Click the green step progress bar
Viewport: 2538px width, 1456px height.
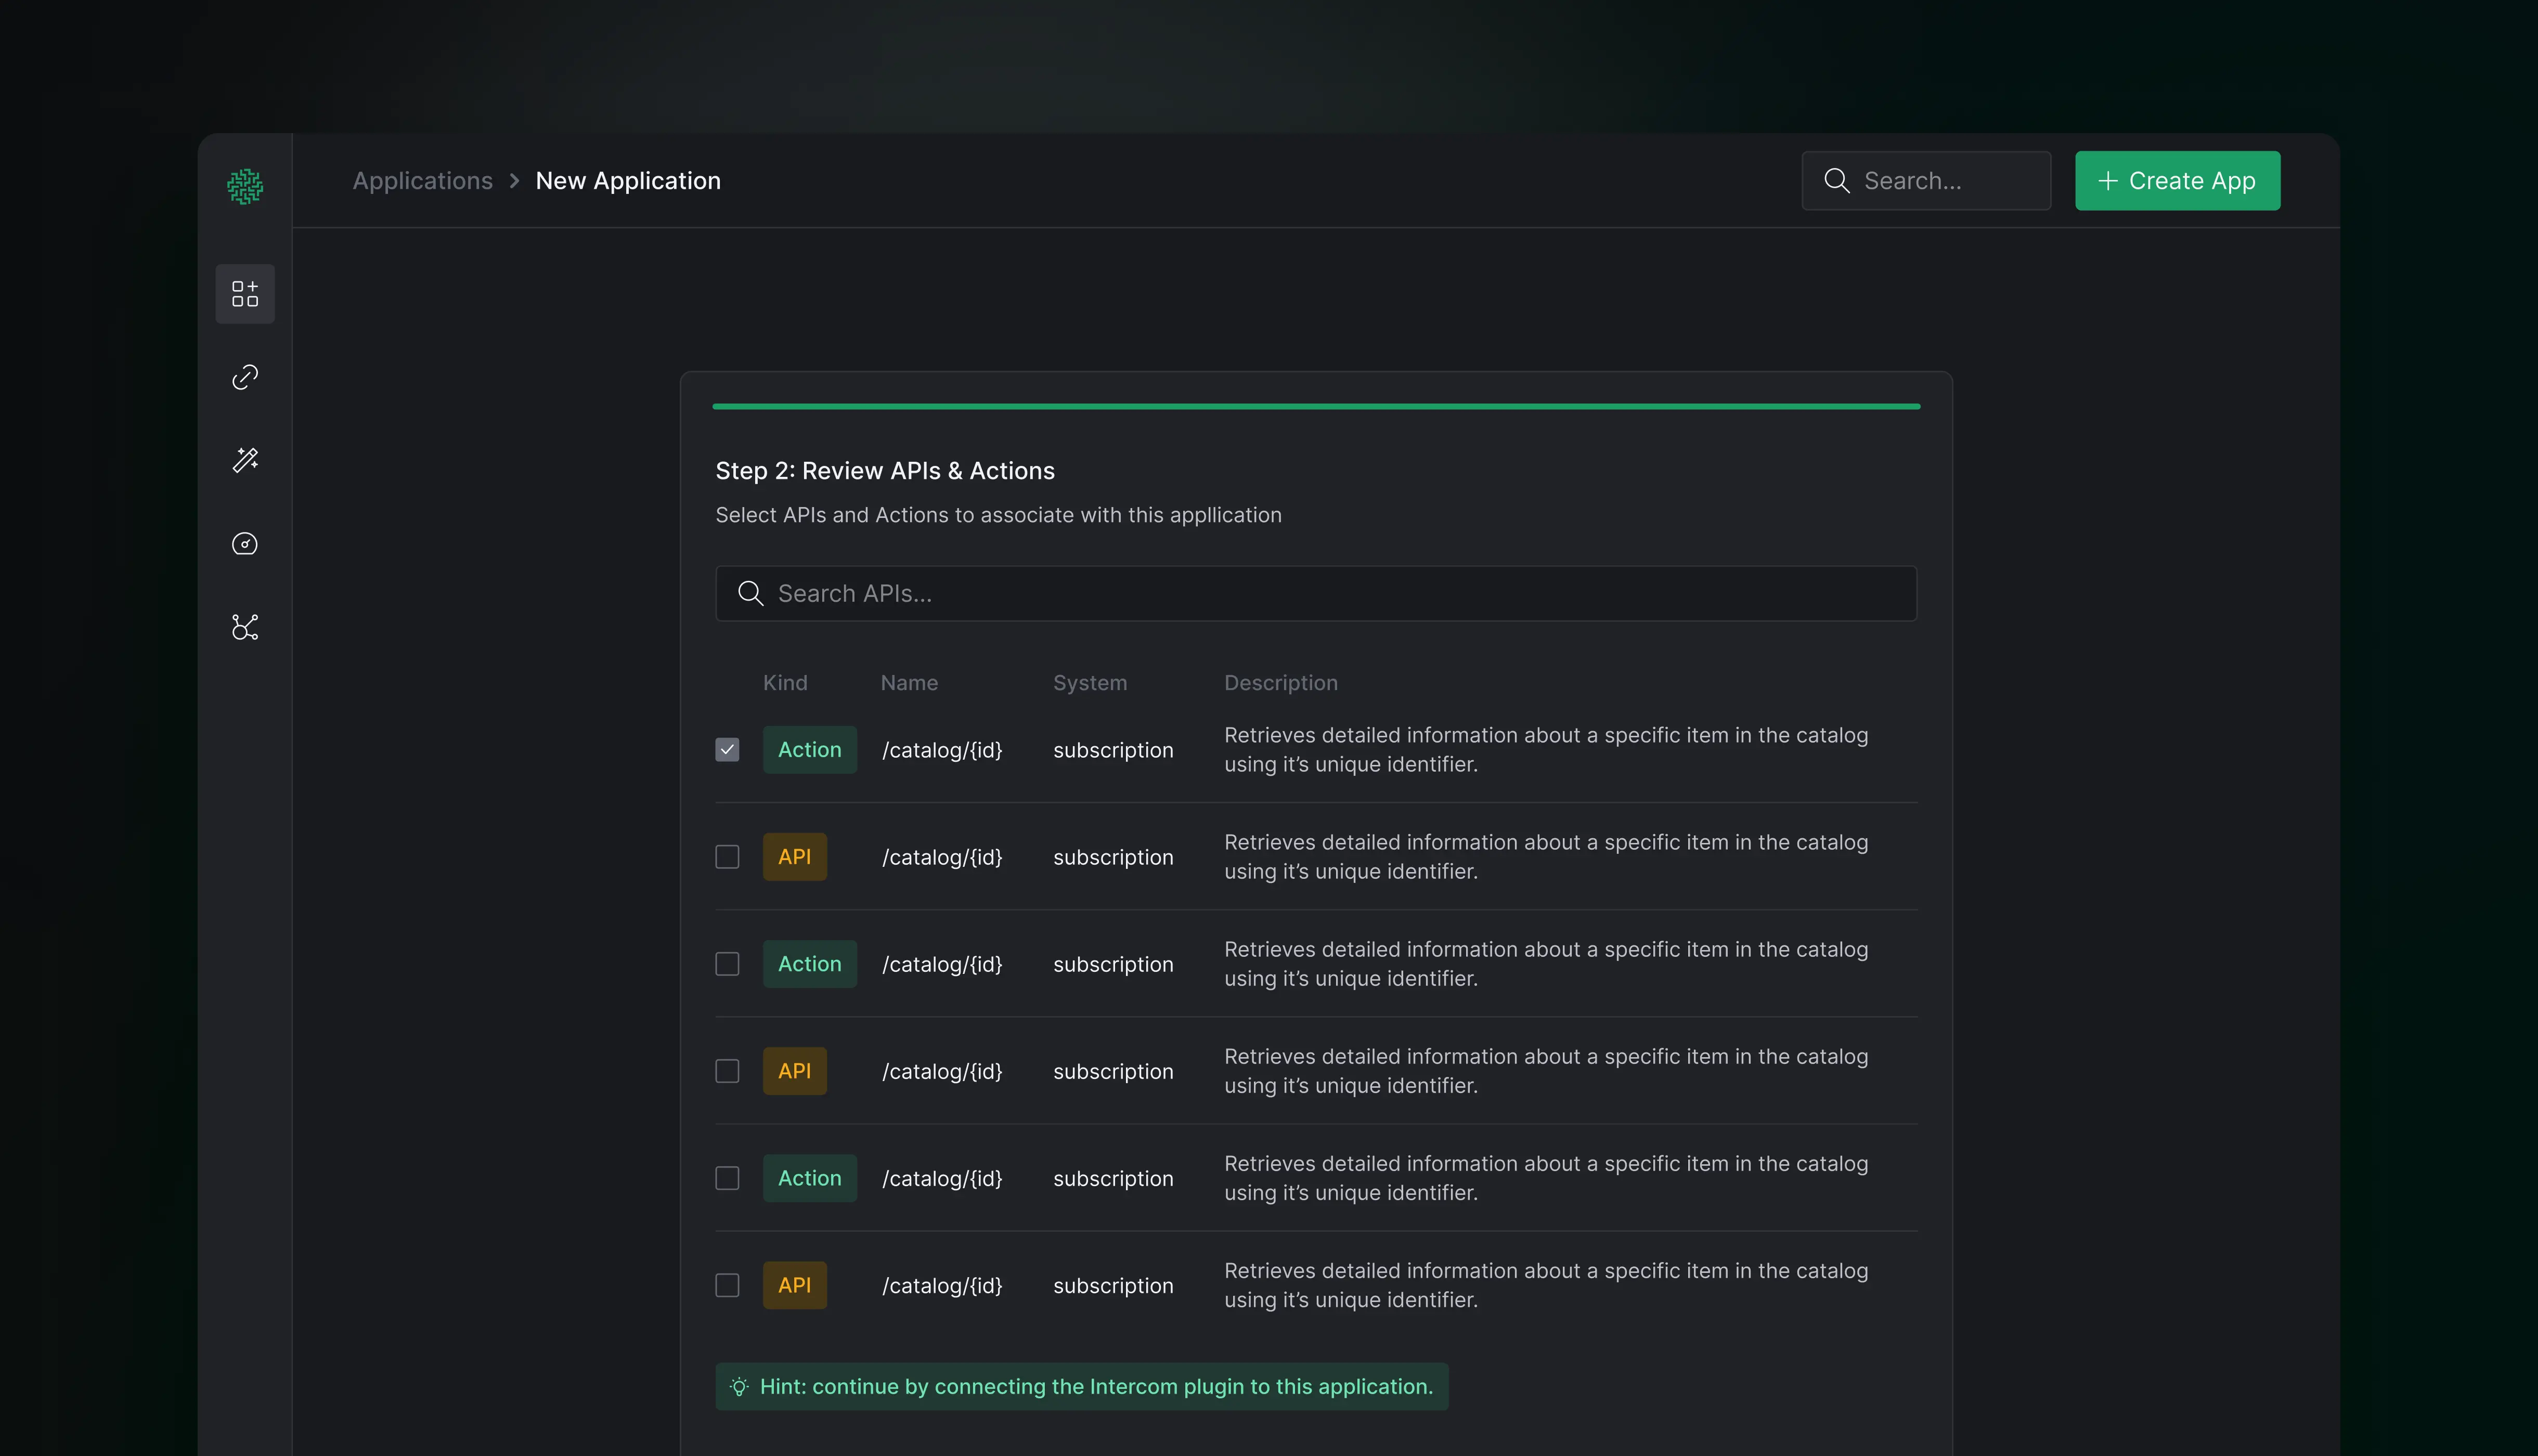pos(1316,407)
